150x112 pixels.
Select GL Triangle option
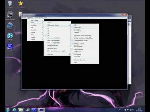(x=85, y=54)
